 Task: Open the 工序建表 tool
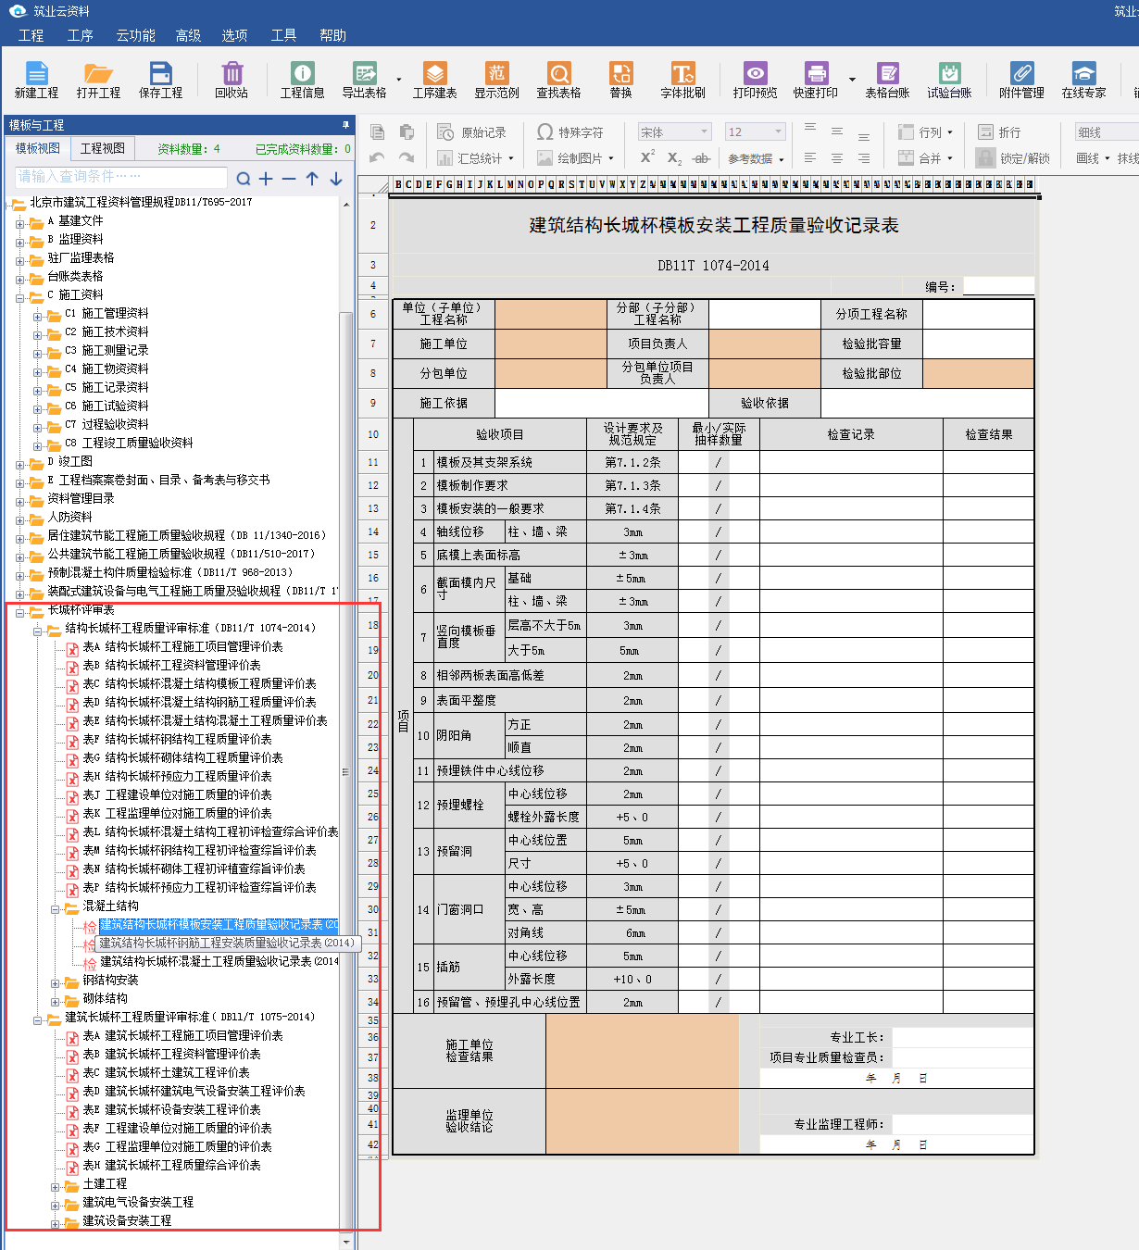pos(434,80)
